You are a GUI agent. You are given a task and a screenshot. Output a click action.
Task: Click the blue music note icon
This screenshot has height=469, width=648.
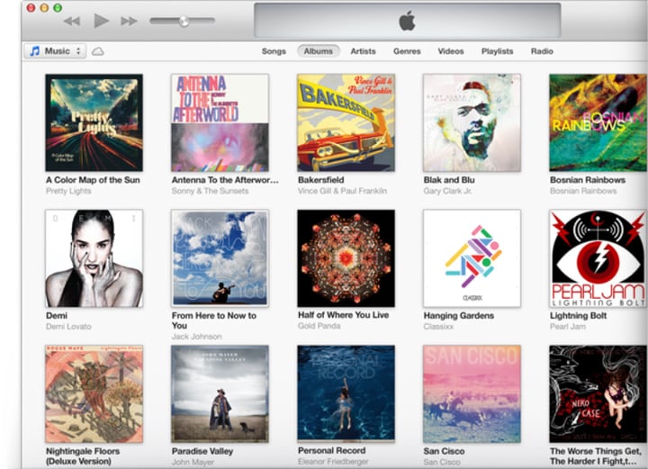point(35,51)
